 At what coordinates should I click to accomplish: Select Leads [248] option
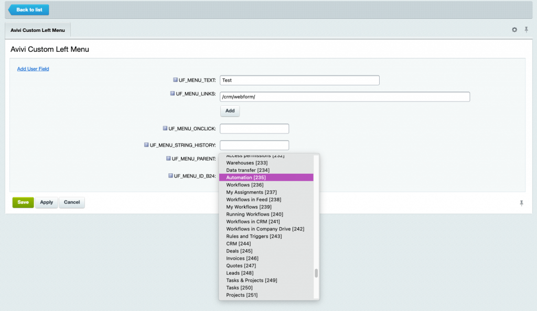266,273
